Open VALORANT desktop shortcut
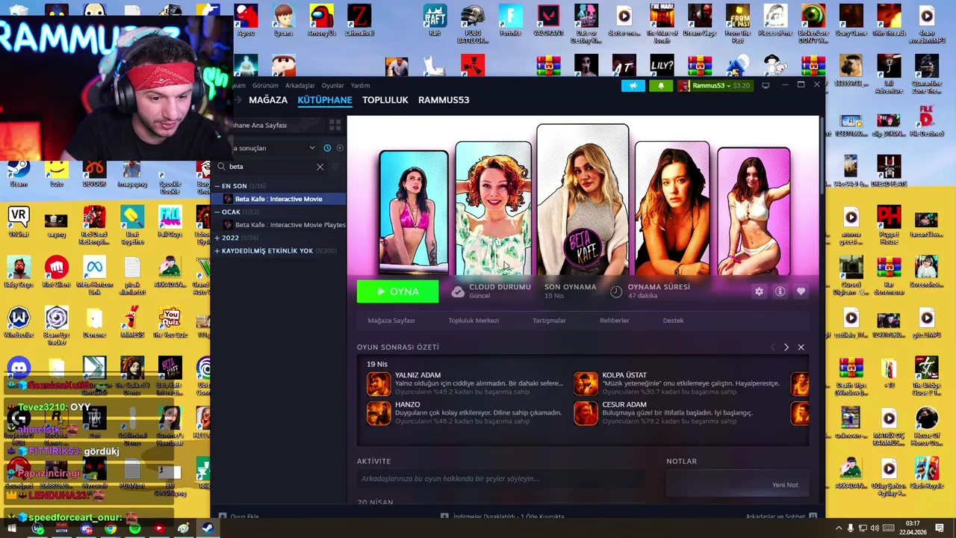 click(548, 20)
